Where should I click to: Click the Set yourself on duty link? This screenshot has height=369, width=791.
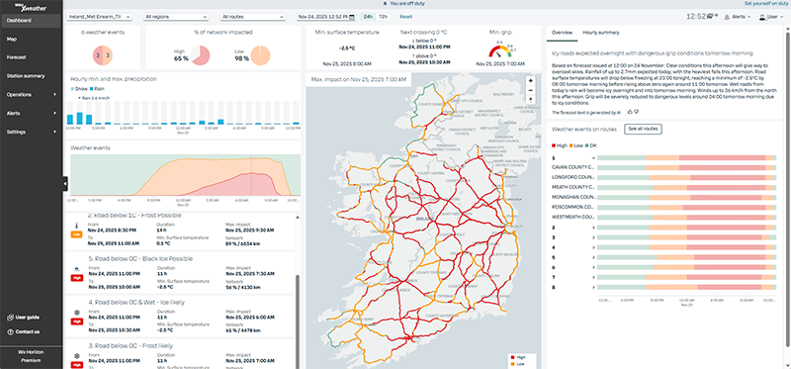(x=765, y=3)
